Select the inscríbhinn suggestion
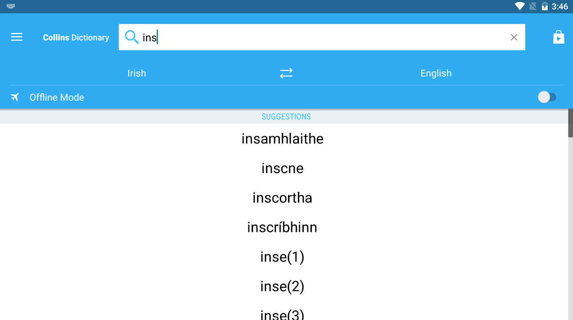The height and width of the screenshot is (320, 573). pyautogui.click(x=282, y=227)
